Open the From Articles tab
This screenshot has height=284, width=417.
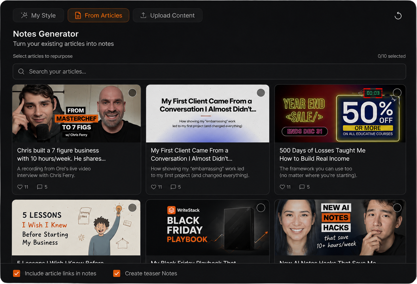pyautogui.click(x=98, y=15)
